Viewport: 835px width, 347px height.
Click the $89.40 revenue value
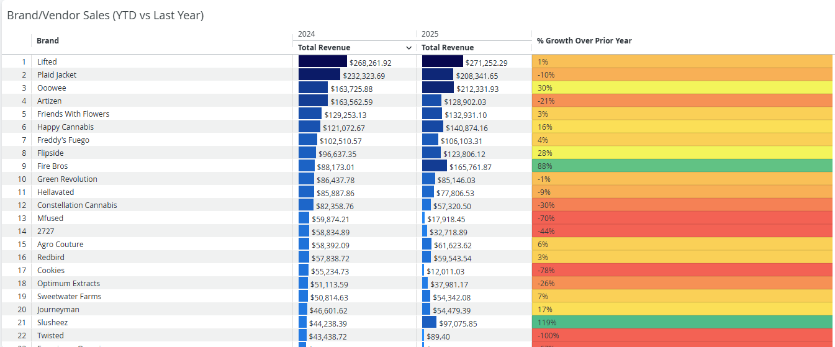click(438, 336)
